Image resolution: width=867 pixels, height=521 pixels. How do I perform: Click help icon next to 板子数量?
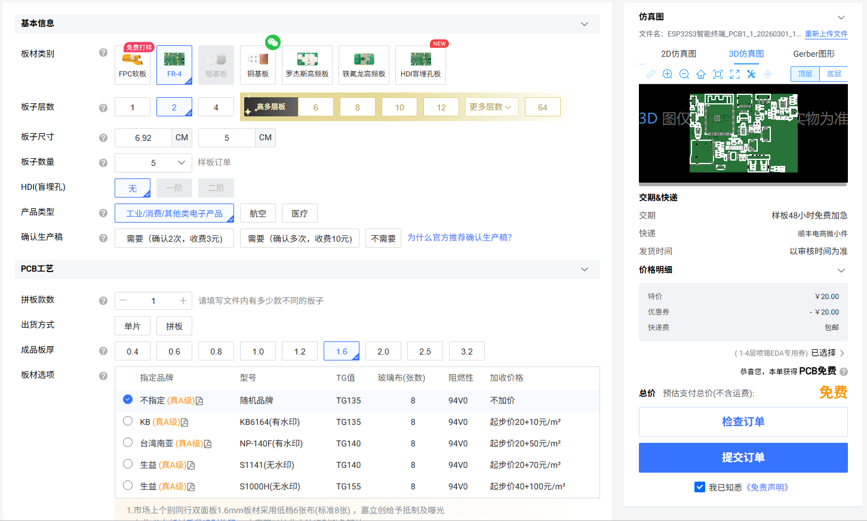pyautogui.click(x=103, y=163)
